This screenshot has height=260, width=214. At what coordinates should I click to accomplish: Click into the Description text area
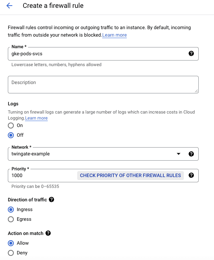coord(103,84)
